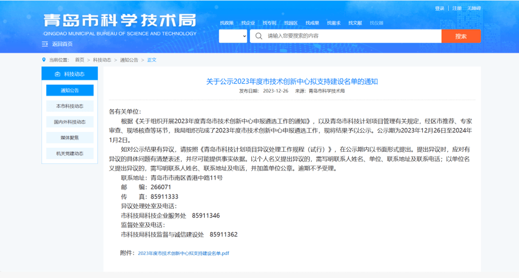This screenshot has height=278, width=519.
Task: Select the 找文献 search tab
Action: (x=355, y=23)
